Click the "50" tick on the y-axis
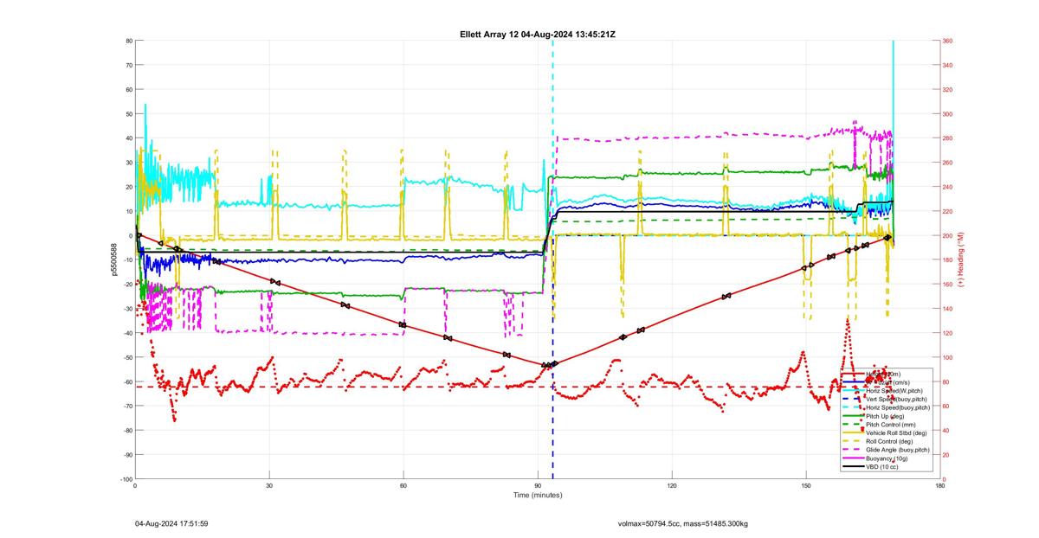Image resolution: width=1039 pixels, height=538 pixels. [x=128, y=114]
